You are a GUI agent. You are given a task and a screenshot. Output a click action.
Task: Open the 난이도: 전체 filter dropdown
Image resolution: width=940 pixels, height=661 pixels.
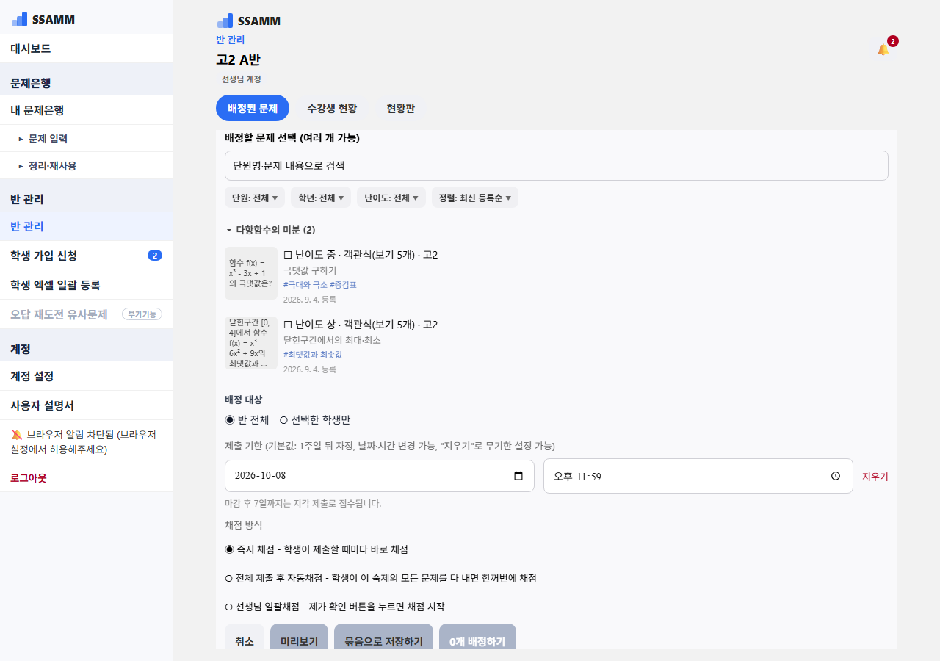pyautogui.click(x=391, y=198)
